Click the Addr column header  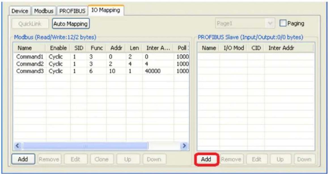[x=116, y=48]
